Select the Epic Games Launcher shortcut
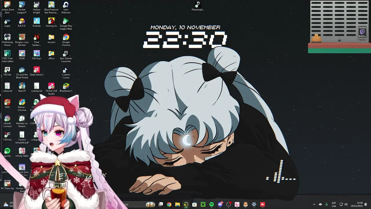Viewport: 371px width, 209px height. point(66,56)
